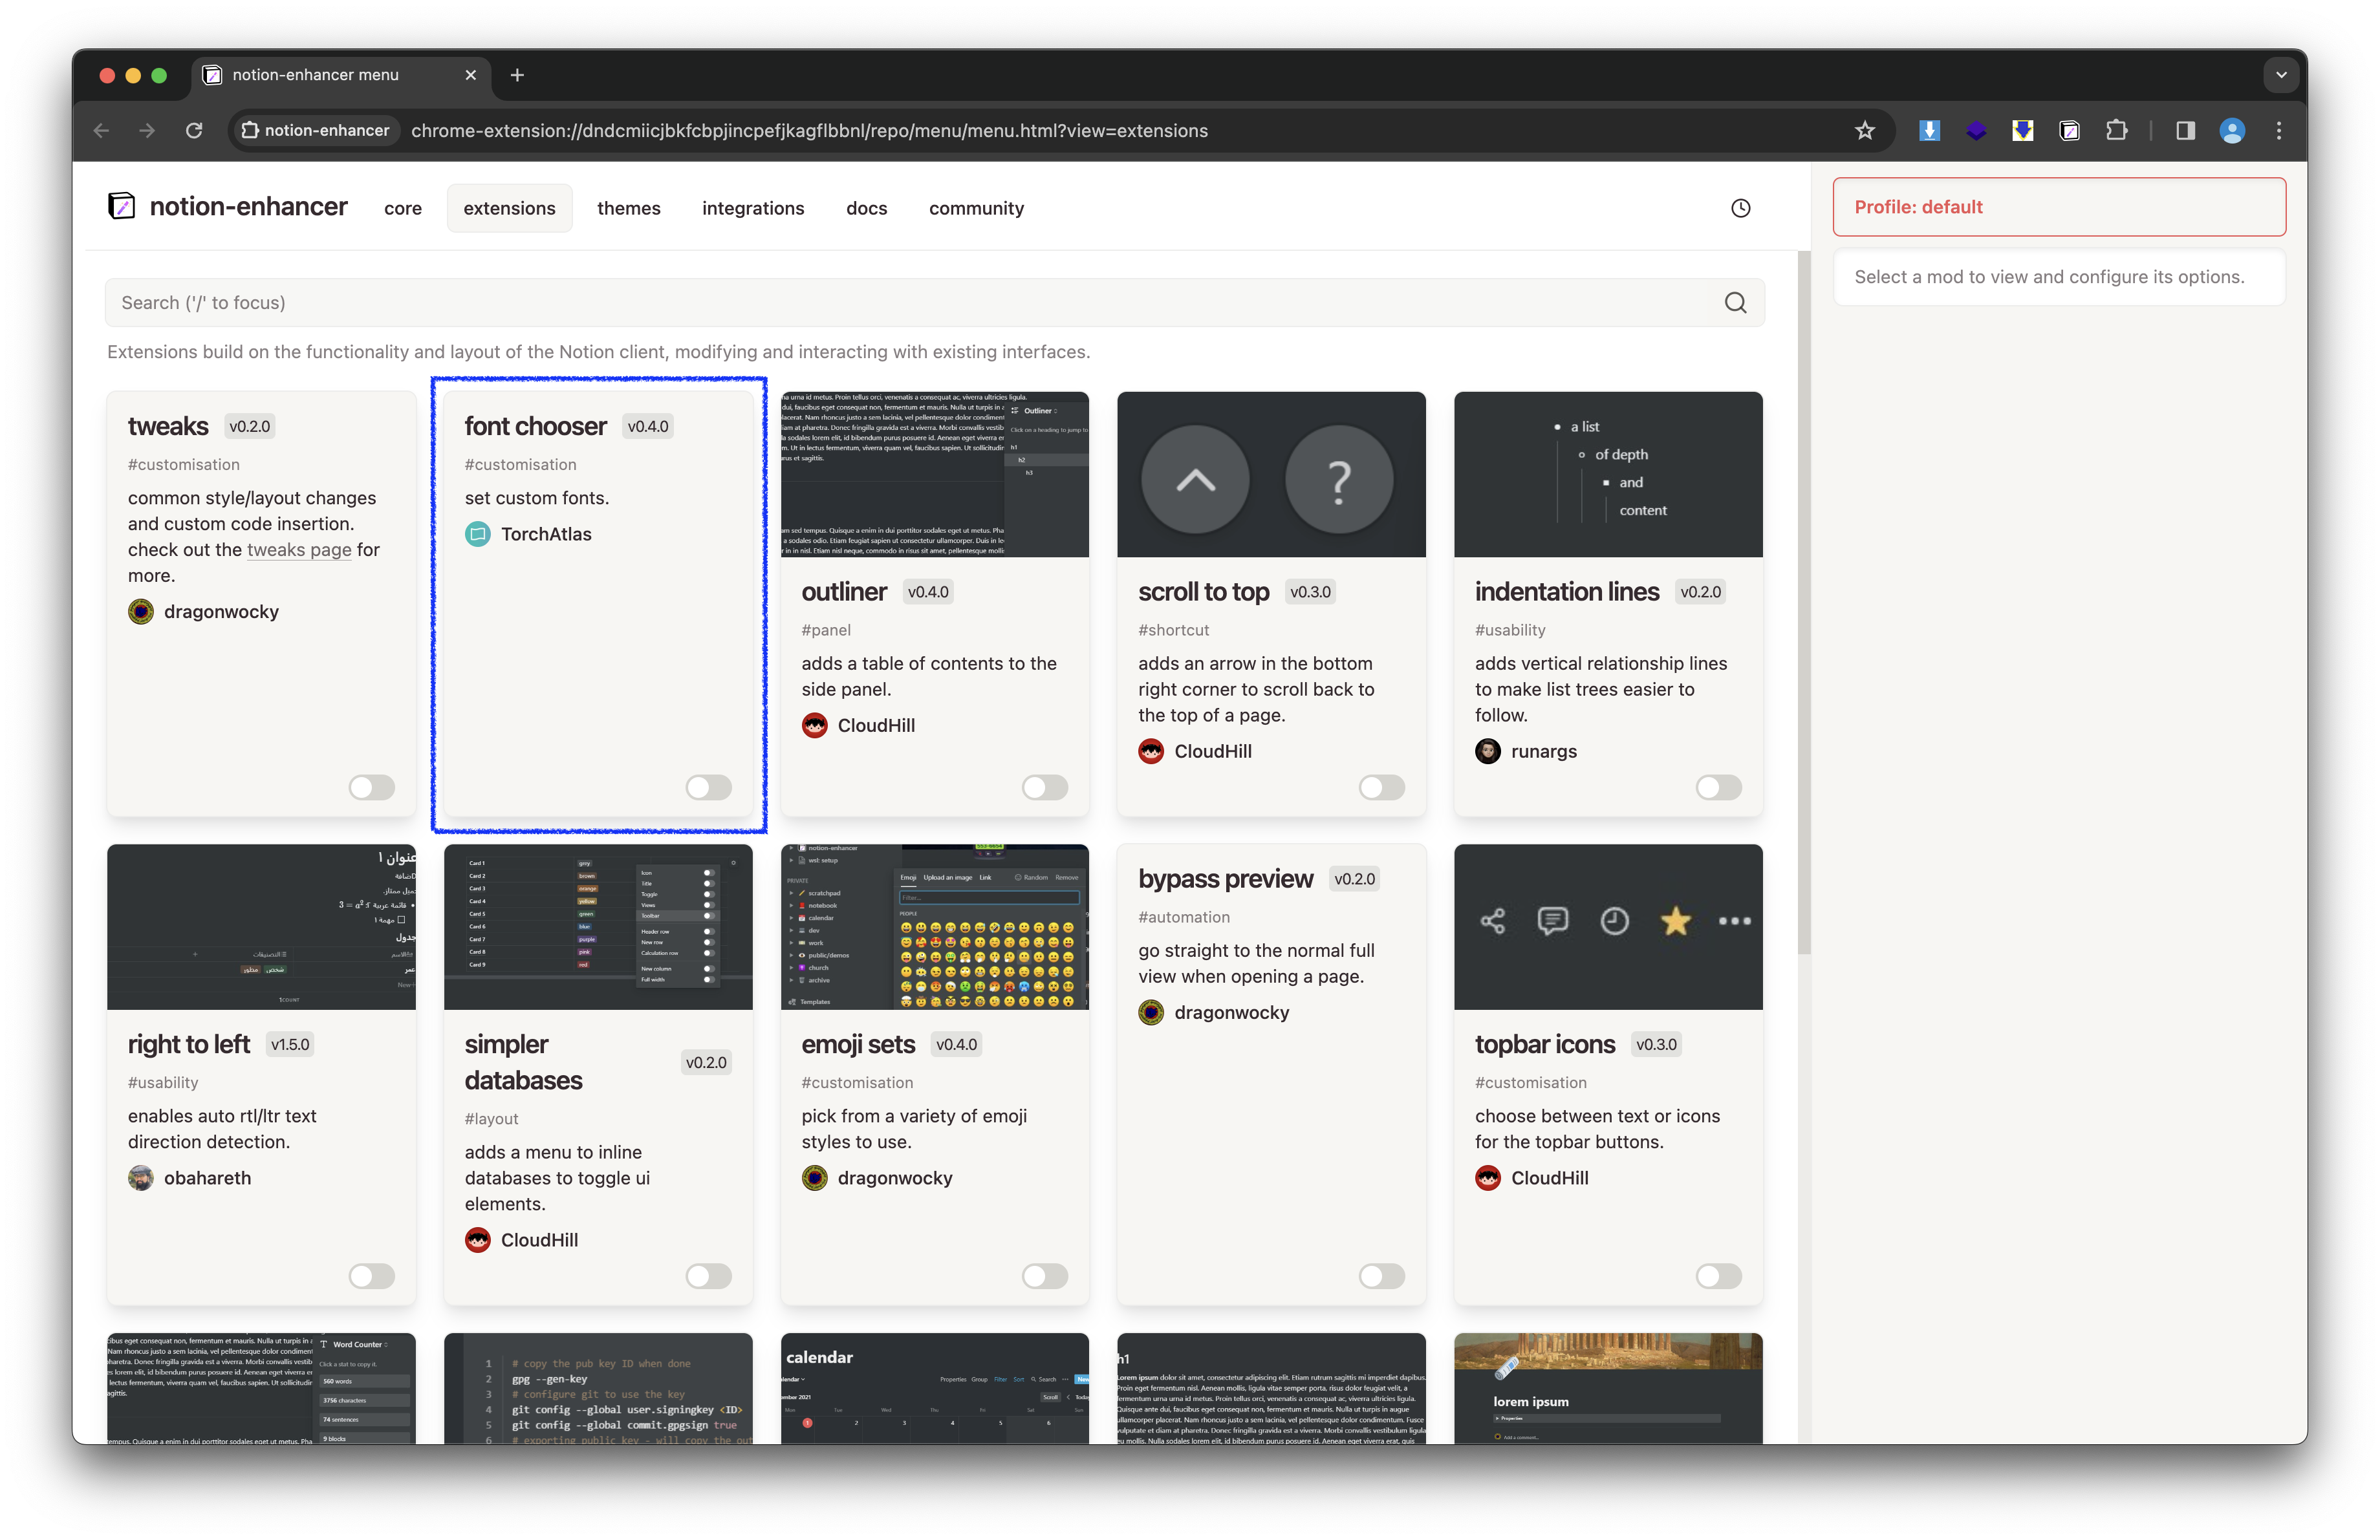Open the Chrome profile avatar icon

[2232, 131]
